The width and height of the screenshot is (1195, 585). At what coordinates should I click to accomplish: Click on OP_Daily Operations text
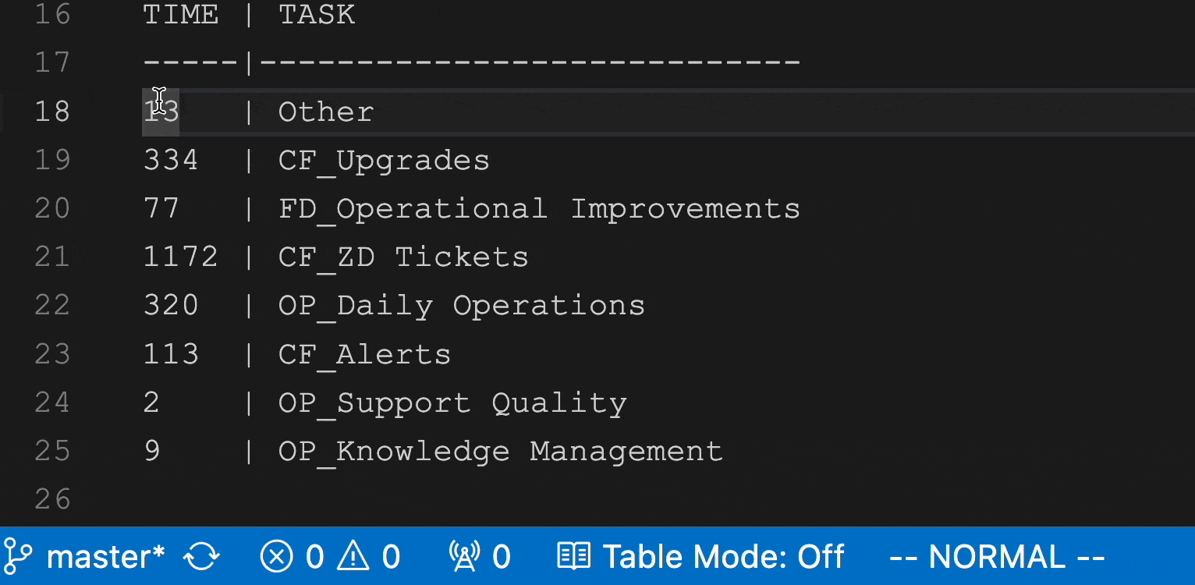462,306
